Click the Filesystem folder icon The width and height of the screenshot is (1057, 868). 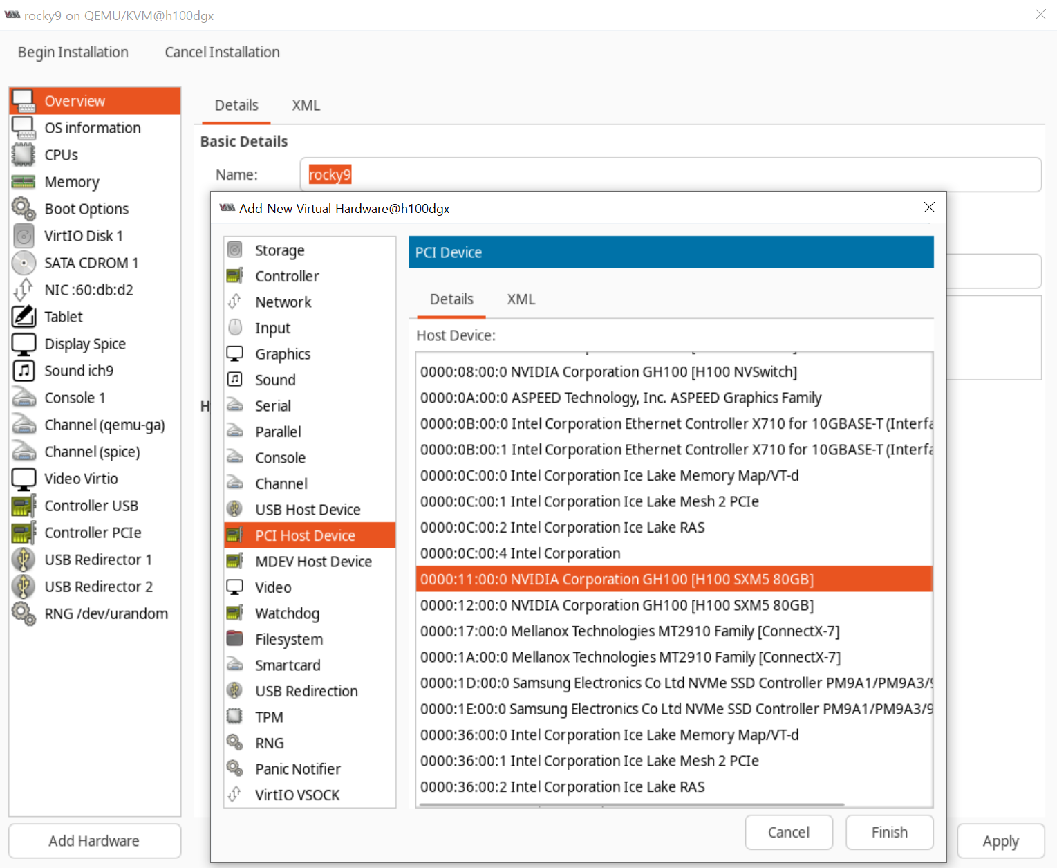235,639
